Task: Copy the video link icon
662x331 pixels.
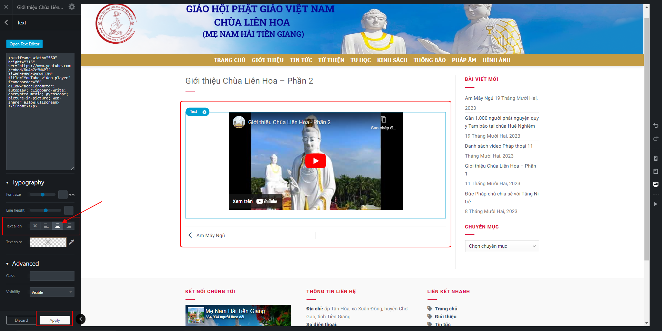Action: (383, 120)
